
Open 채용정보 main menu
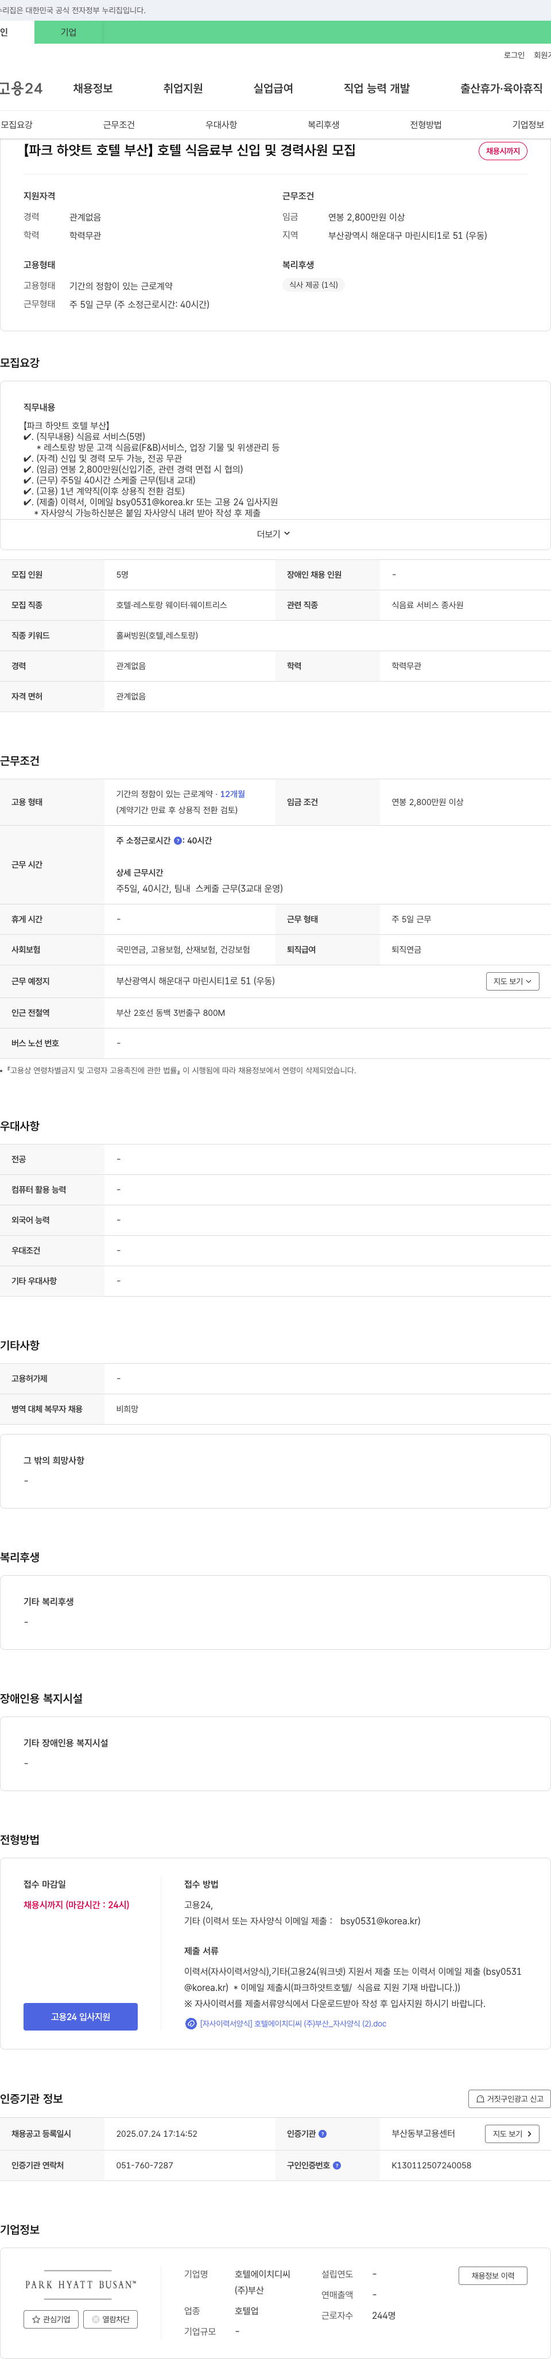(92, 88)
